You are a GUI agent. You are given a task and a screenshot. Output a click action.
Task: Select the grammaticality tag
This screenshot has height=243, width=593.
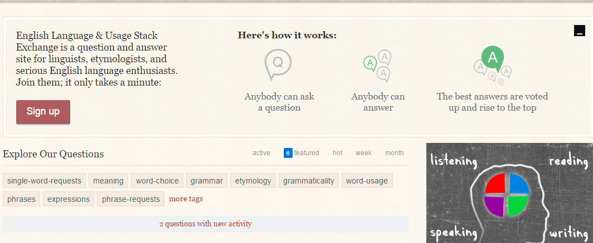pyautogui.click(x=309, y=181)
